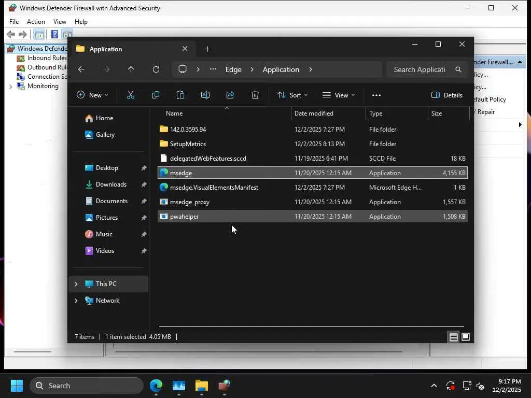Select Inbound Rules in firewall tree
Image resolution: width=531 pixels, height=398 pixels.
click(x=47, y=58)
